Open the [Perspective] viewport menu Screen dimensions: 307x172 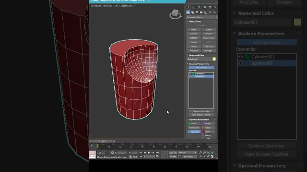pos(97,6)
